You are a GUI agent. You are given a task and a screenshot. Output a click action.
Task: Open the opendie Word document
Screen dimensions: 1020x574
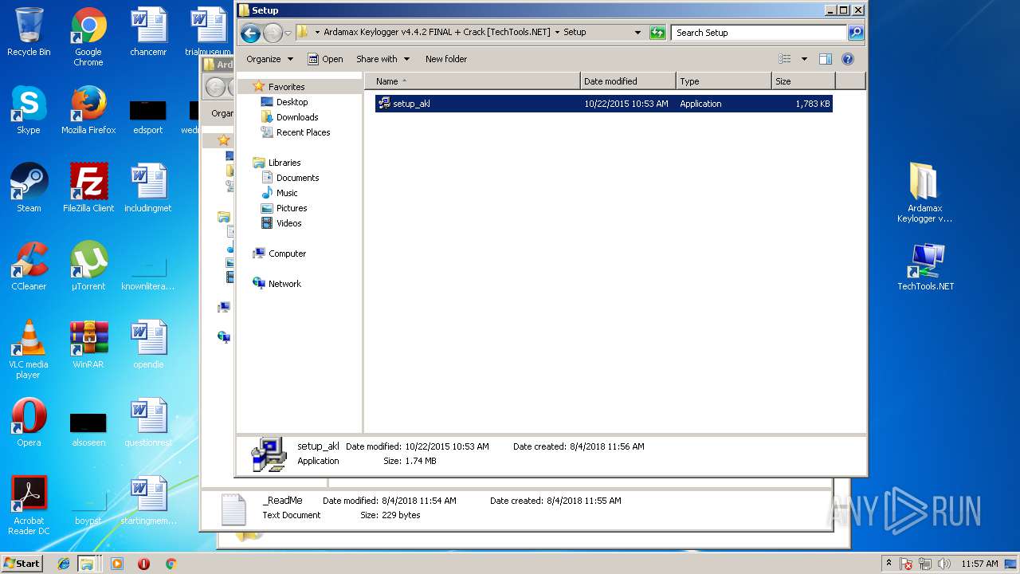coord(148,344)
